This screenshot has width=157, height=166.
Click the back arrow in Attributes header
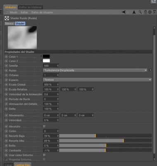tap(124, 12)
